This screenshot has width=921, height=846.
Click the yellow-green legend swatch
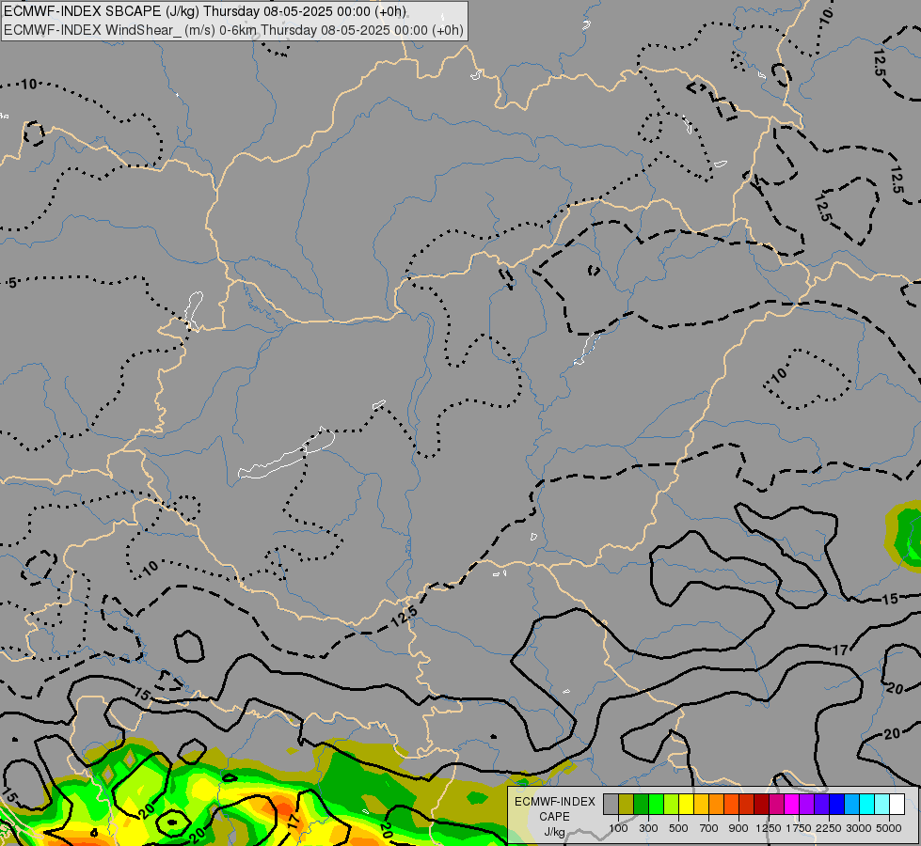point(672,804)
